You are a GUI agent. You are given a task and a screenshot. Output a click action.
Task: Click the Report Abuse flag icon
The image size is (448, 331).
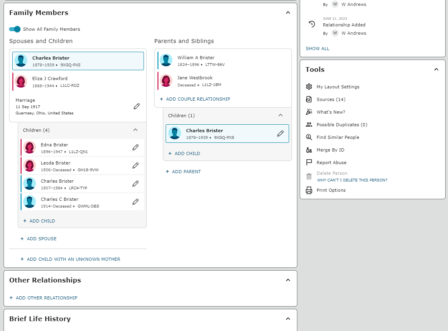tap(309, 163)
